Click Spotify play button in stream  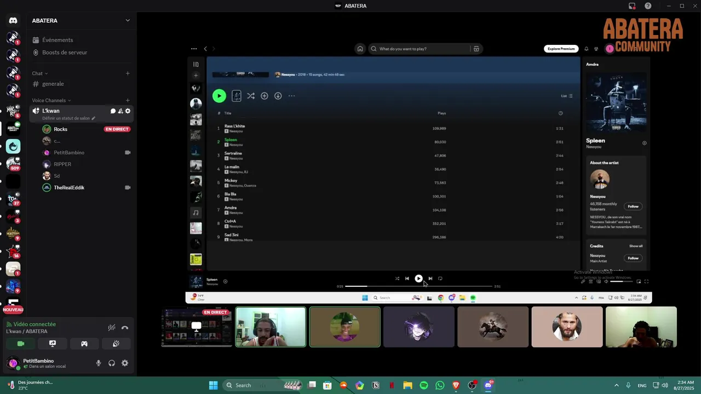418,279
